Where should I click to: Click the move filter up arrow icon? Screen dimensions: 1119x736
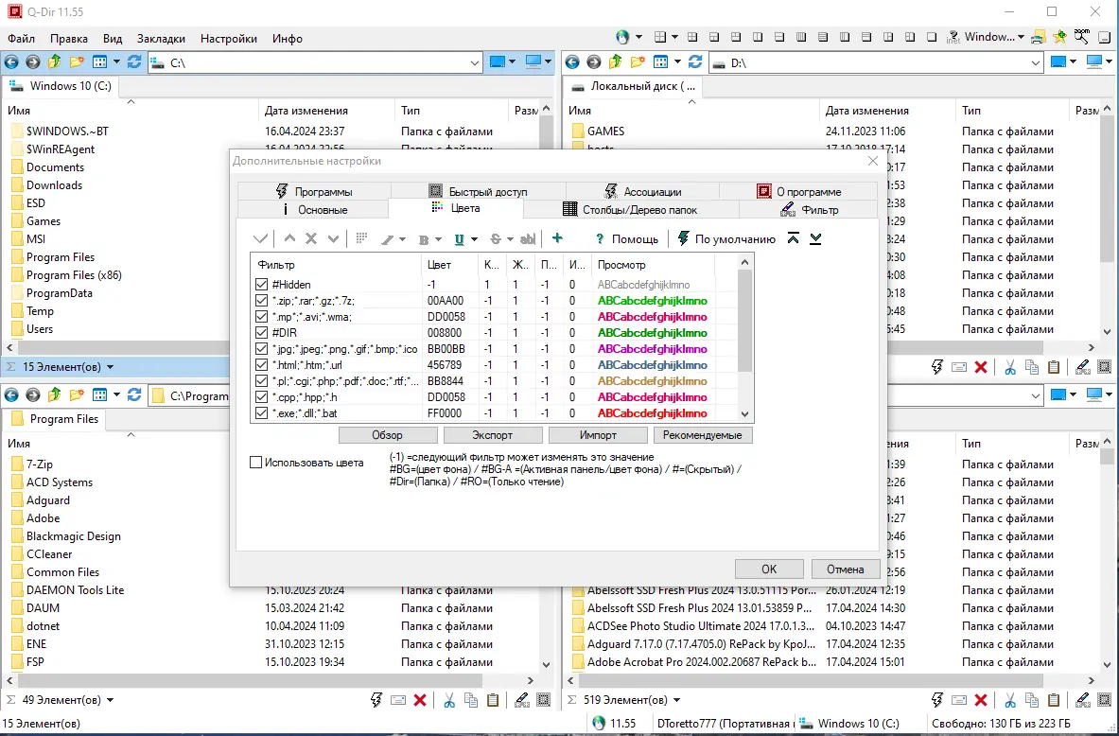[289, 238]
